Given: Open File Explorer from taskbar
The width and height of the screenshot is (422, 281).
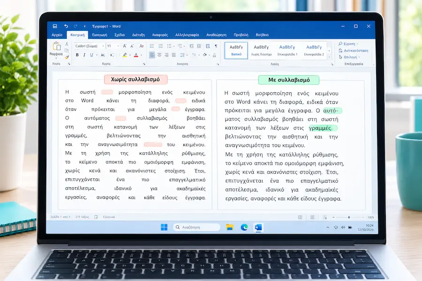Looking at the screenshot, I should (230, 228).
